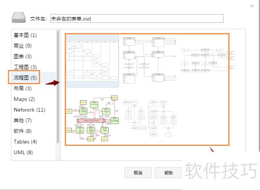Click the 帮助 help button

coord(168,172)
